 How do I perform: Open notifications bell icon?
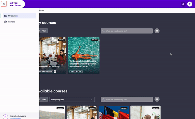[x=183, y=4]
